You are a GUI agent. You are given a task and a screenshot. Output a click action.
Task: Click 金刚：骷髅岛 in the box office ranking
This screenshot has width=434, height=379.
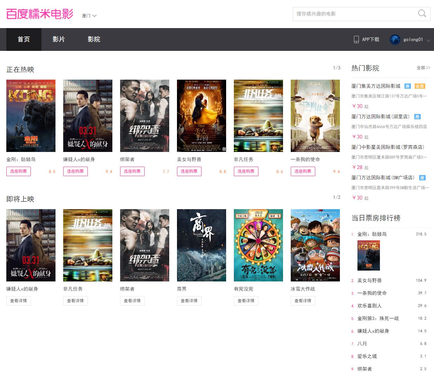click(372, 234)
